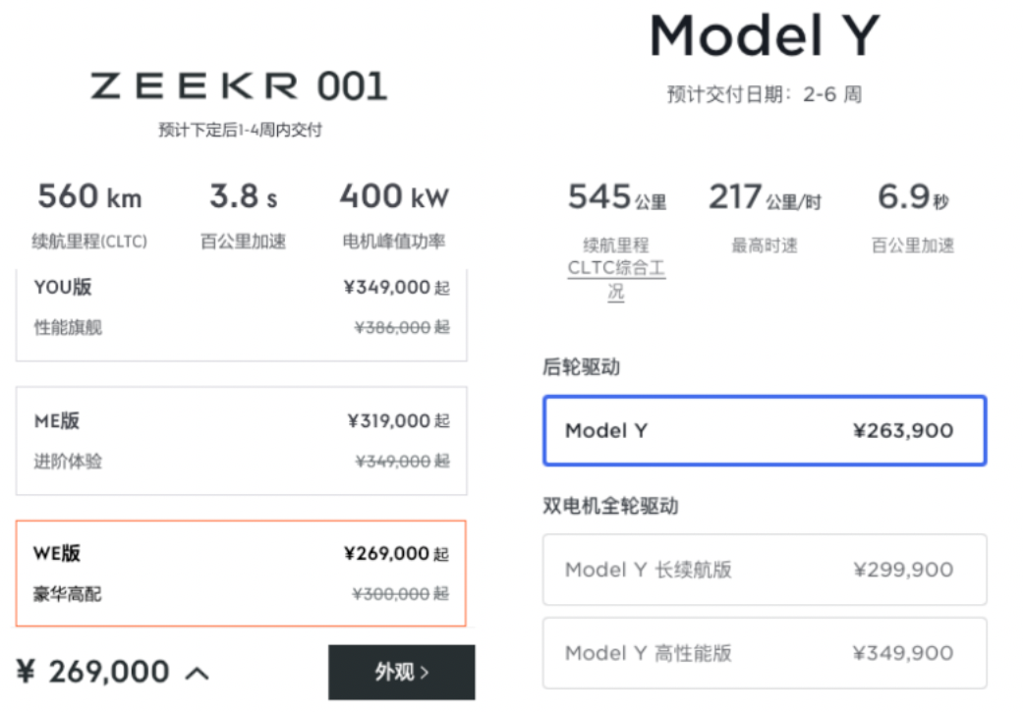Choose the YOU版 性能旗舰 trim
The image size is (1023, 712).
point(241,307)
